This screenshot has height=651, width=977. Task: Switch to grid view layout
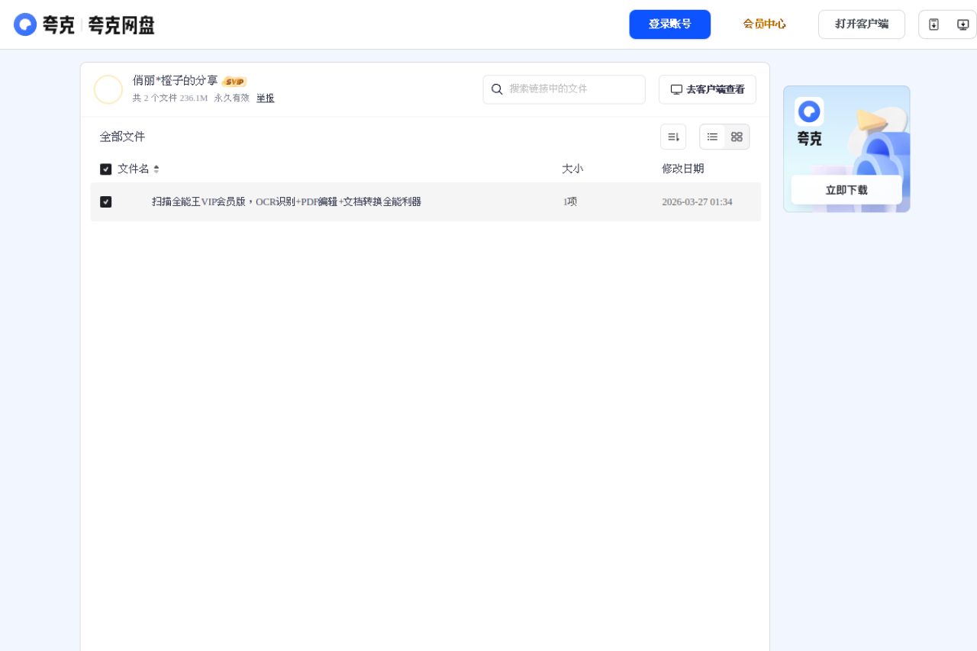737,137
